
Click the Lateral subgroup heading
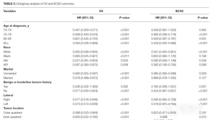pos(8,95)
